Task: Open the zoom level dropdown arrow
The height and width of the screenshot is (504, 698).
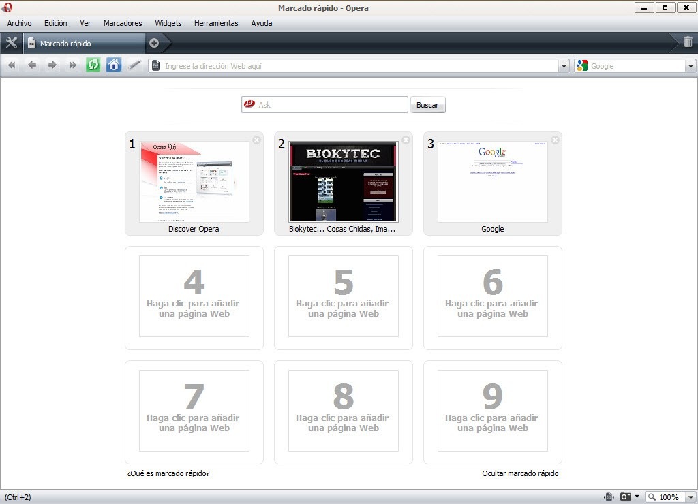Action: [x=691, y=497]
